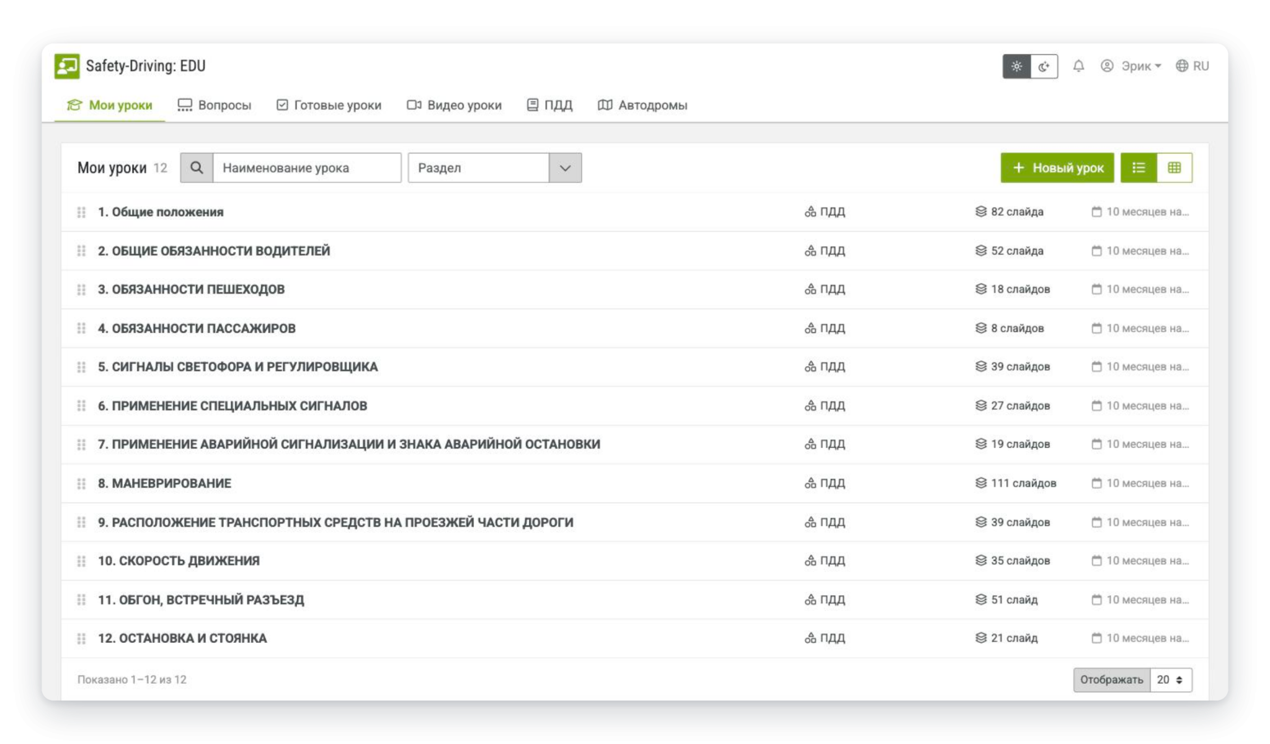Change items per page selector showing 20
This screenshot has height=744, width=1270.
1171,679
